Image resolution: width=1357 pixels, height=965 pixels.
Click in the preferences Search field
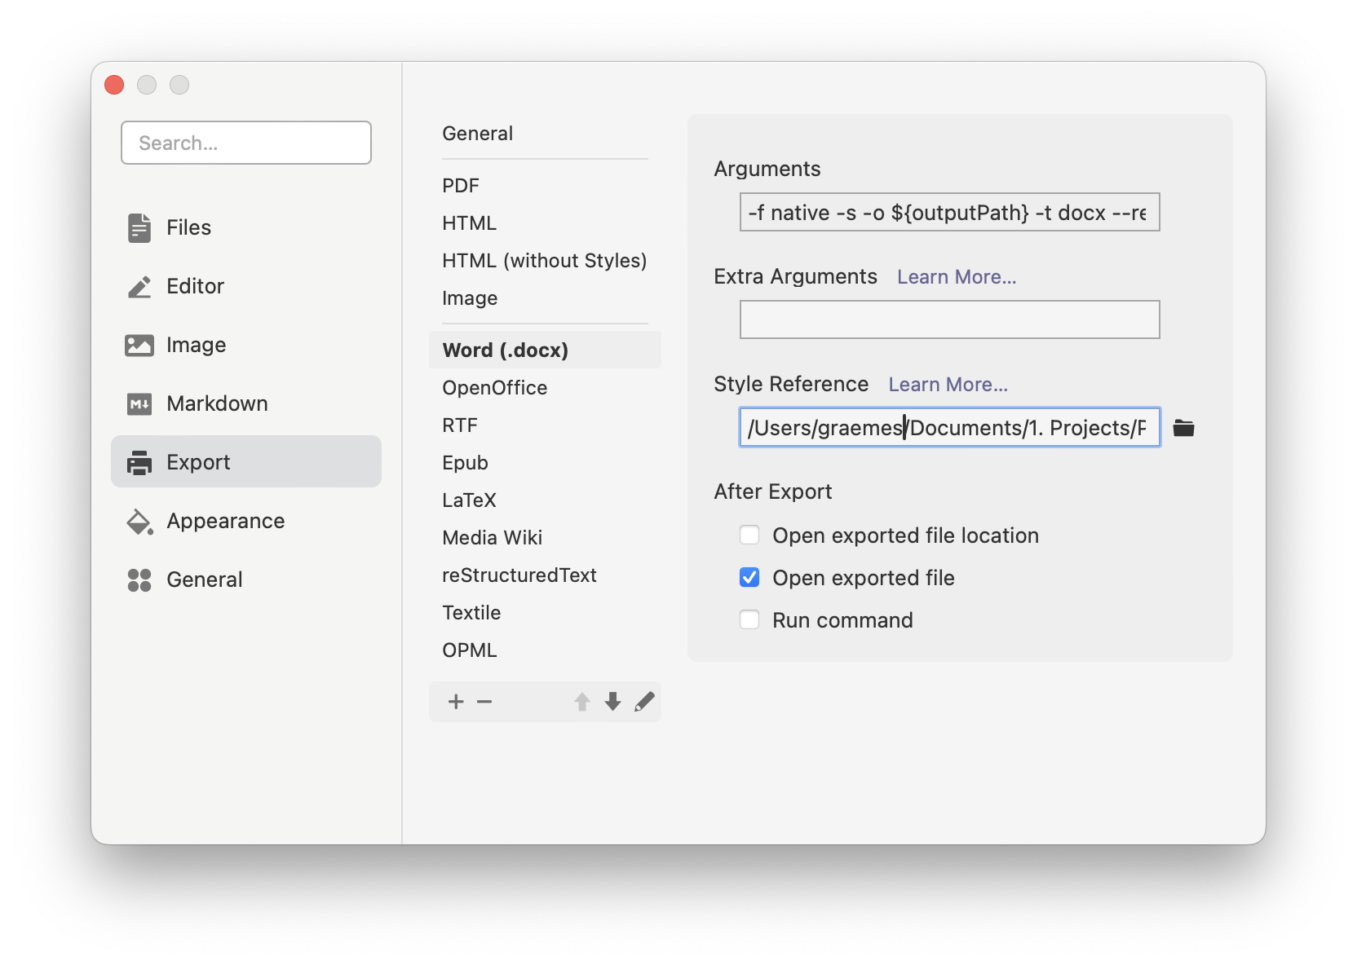click(x=246, y=143)
